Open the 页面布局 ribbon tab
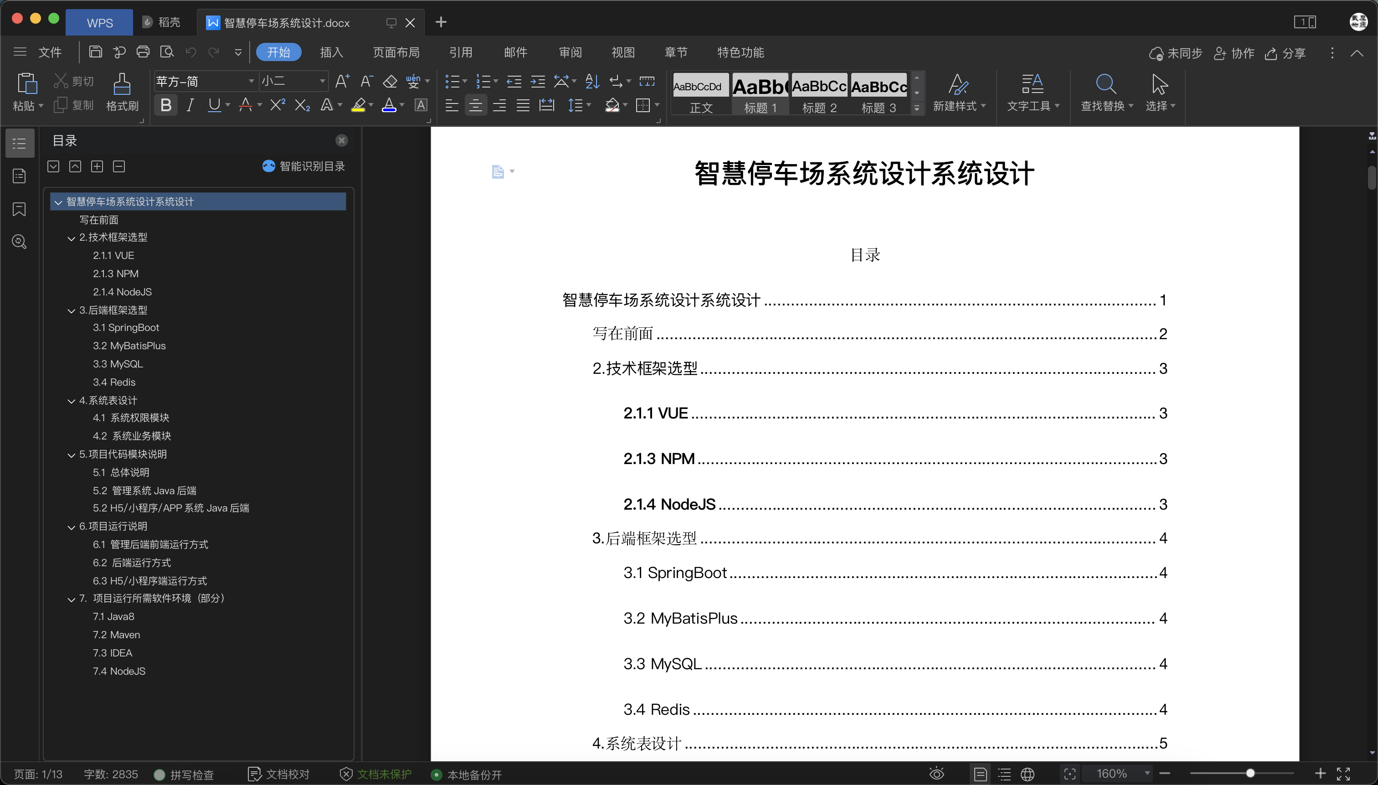Viewport: 1378px width, 785px height. tap(396, 52)
